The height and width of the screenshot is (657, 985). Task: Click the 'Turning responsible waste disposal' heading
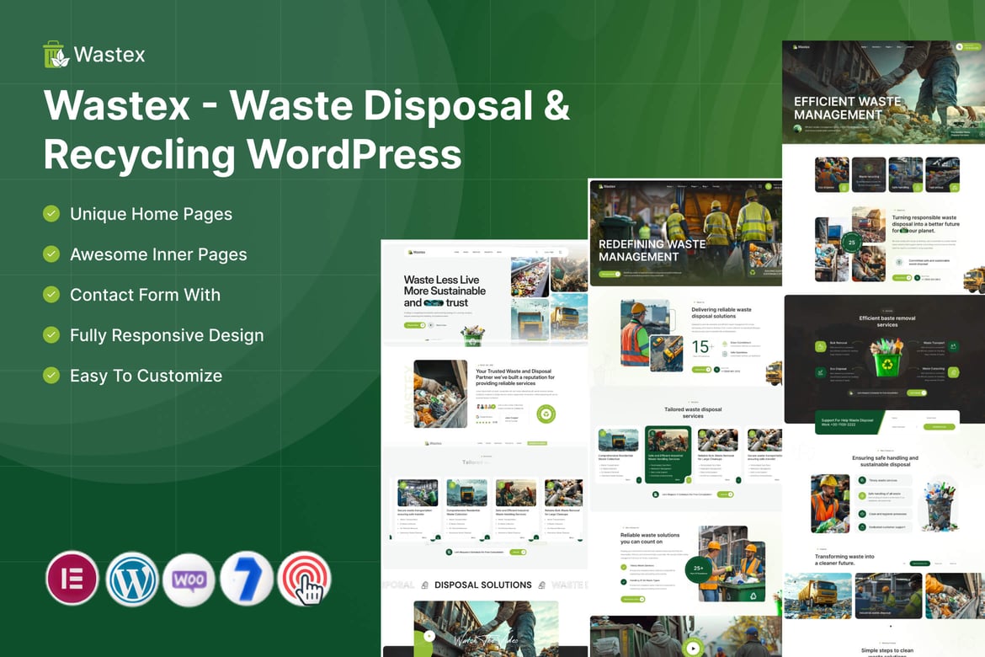click(925, 224)
